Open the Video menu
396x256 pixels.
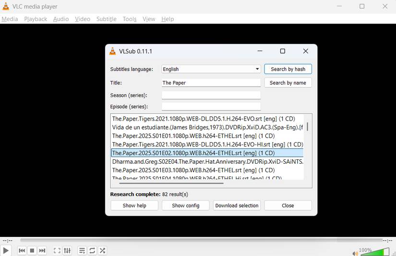pos(83,19)
